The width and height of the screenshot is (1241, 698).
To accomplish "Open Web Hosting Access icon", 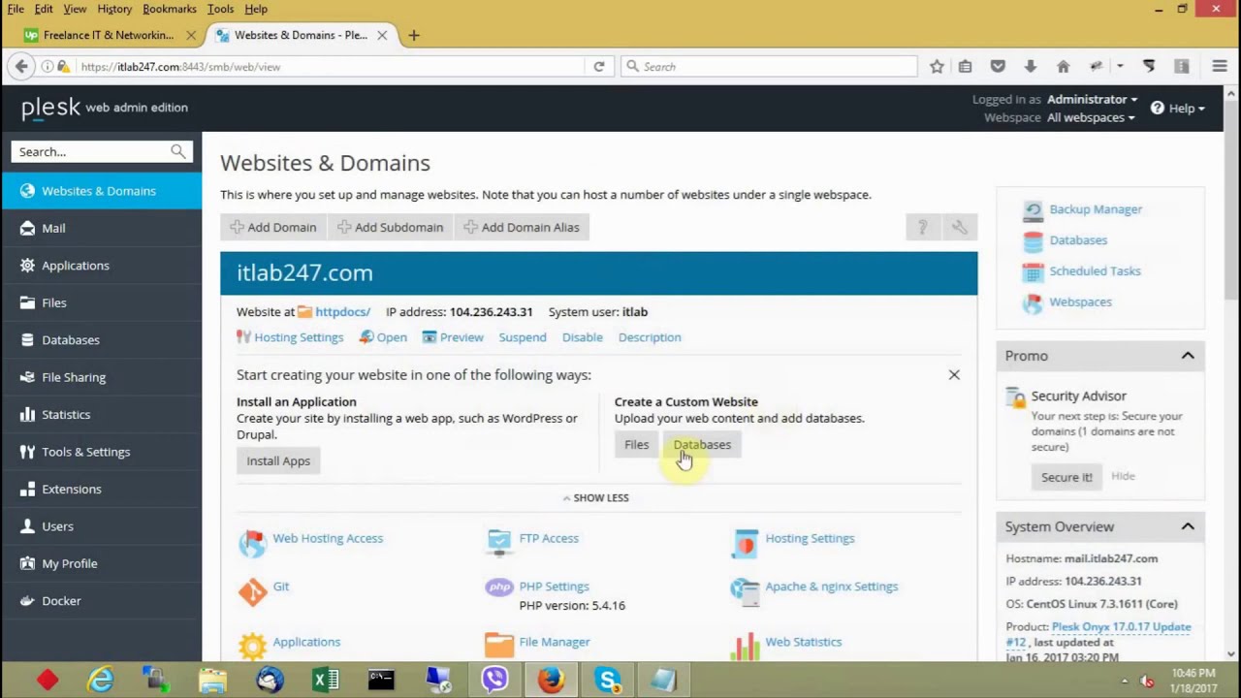I will point(252,543).
